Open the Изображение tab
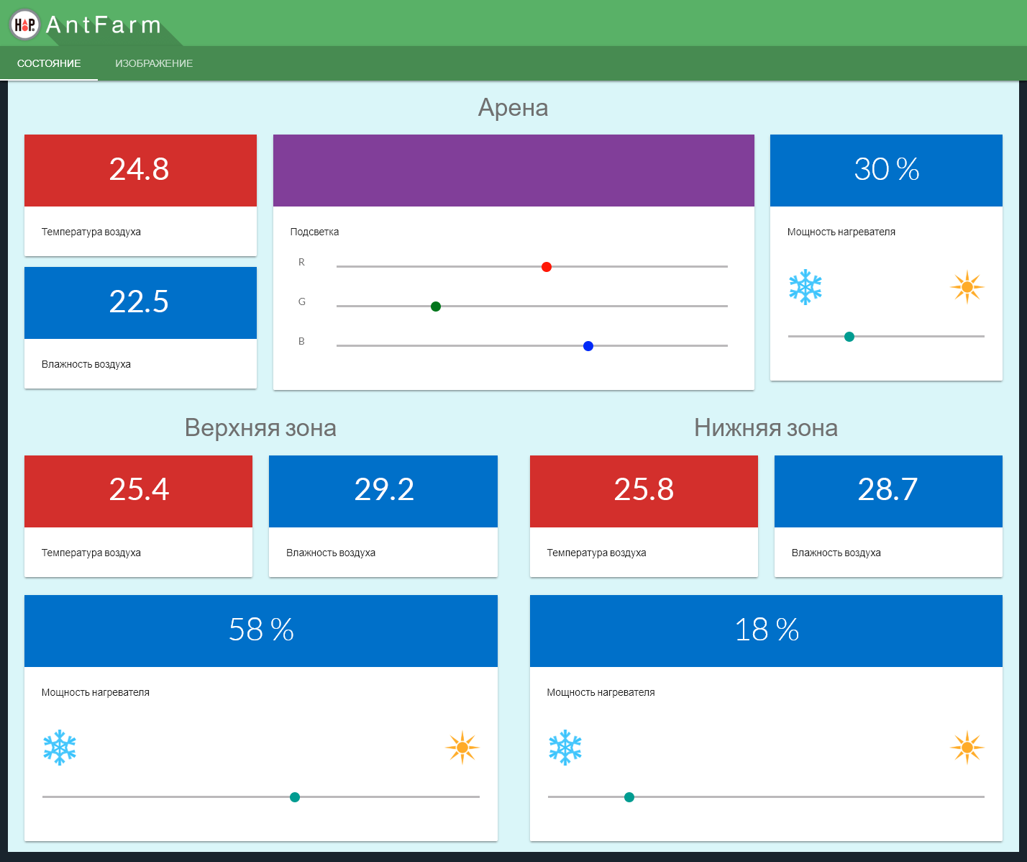Image resolution: width=1027 pixels, height=862 pixels. (154, 63)
